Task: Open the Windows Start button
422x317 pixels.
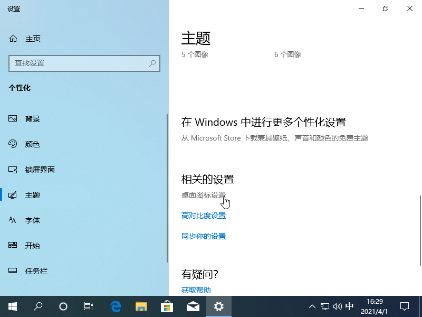Action: point(13,306)
